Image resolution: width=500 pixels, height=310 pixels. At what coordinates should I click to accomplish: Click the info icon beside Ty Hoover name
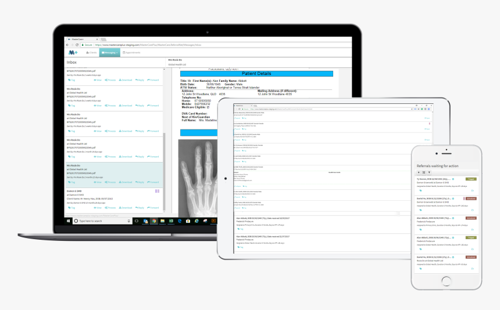click(x=453, y=179)
